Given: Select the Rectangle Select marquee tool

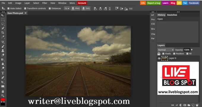Looking at the screenshot, I should (x=3, y=20).
